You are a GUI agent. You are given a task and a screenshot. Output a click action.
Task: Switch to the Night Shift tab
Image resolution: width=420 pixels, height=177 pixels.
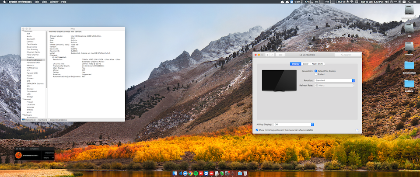pyautogui.click(x=318, y=64)
